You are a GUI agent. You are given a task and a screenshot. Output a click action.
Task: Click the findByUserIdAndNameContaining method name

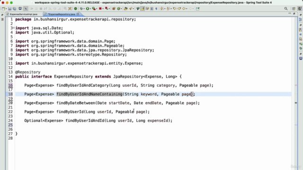[89, 94]
